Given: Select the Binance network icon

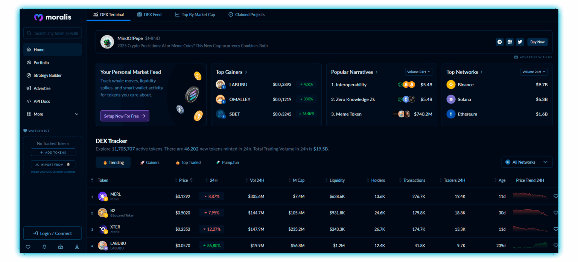Looking at the screenshot, I should pyautogui.click(x=451, y=85).
